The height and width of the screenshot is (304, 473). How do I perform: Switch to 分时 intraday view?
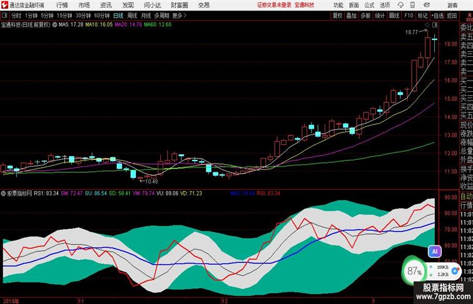pyautogui.click(x=16, y=16)
